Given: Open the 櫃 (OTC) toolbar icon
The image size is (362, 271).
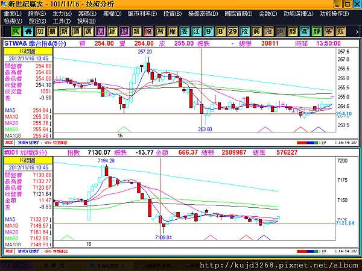Looking at the screenshot, I should tap(52, 31).
